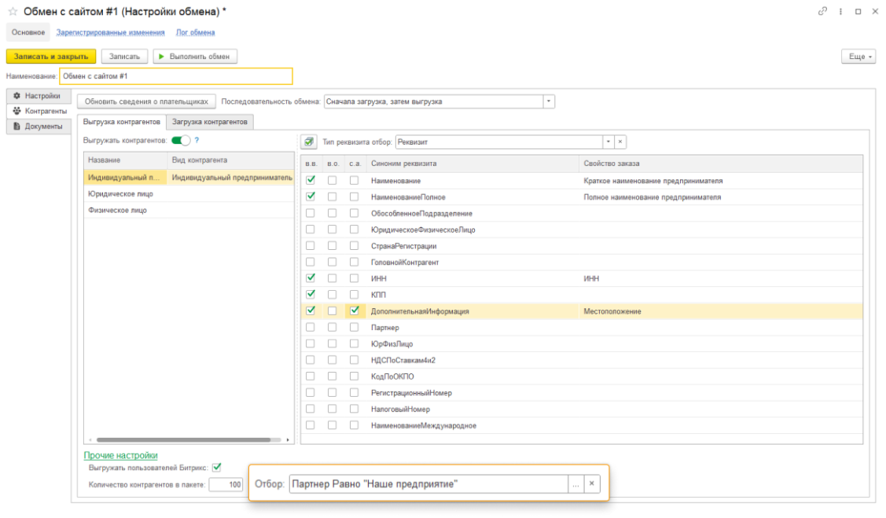886x518 pixels.
Task: Open the Документы side section
Action: pyautogui.click(x=39, y=126)
